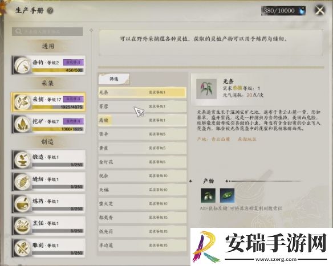Click the search field at top left
This screenshot has height=266, width=333.
click(47, 31)
